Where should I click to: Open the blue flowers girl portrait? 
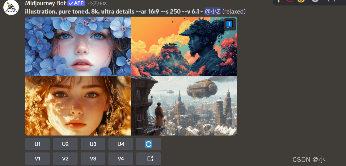[78, 47]
